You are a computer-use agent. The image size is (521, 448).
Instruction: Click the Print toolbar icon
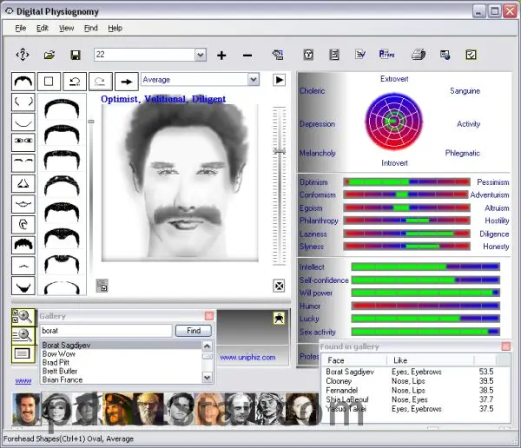[x=418, y=56]
